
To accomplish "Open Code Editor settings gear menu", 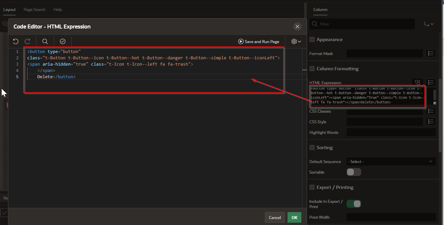I will click(296, 41).
